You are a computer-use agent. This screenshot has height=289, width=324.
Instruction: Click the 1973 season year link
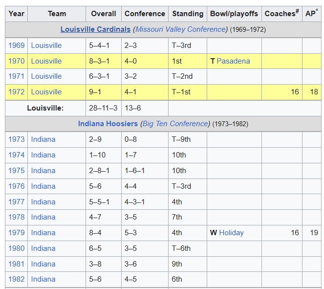click(16, 139)
